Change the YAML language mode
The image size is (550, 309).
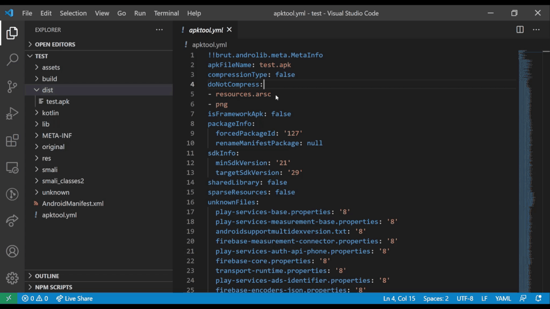(x=503, y=298)
